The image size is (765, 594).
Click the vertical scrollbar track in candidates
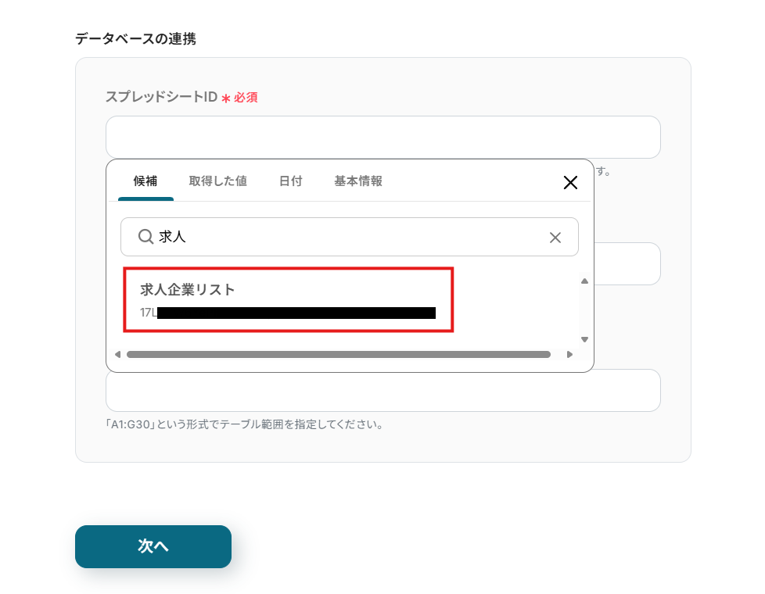click(584, 310)
